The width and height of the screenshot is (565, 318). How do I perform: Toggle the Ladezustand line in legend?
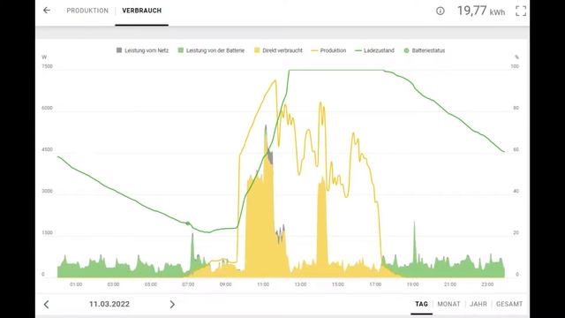[374, 50]
